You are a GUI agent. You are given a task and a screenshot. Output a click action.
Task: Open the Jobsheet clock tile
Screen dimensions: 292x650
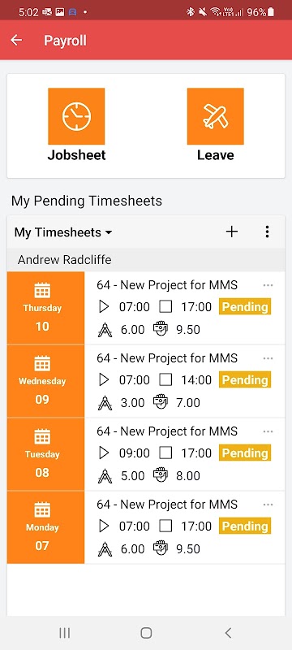pos(76,116)
